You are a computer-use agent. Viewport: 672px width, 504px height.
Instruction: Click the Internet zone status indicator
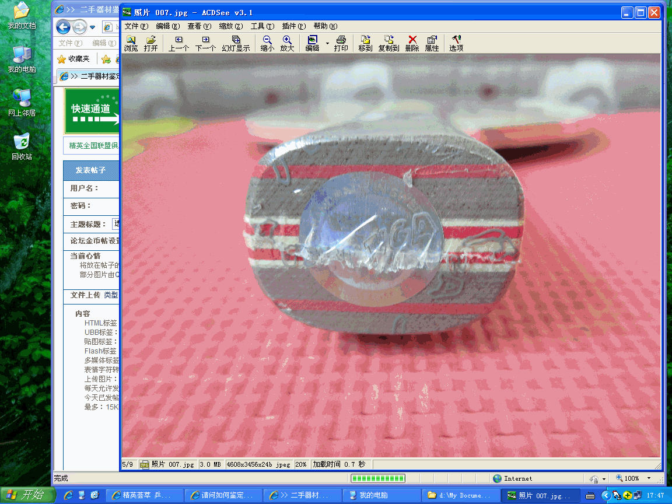[x=512, y=478]
